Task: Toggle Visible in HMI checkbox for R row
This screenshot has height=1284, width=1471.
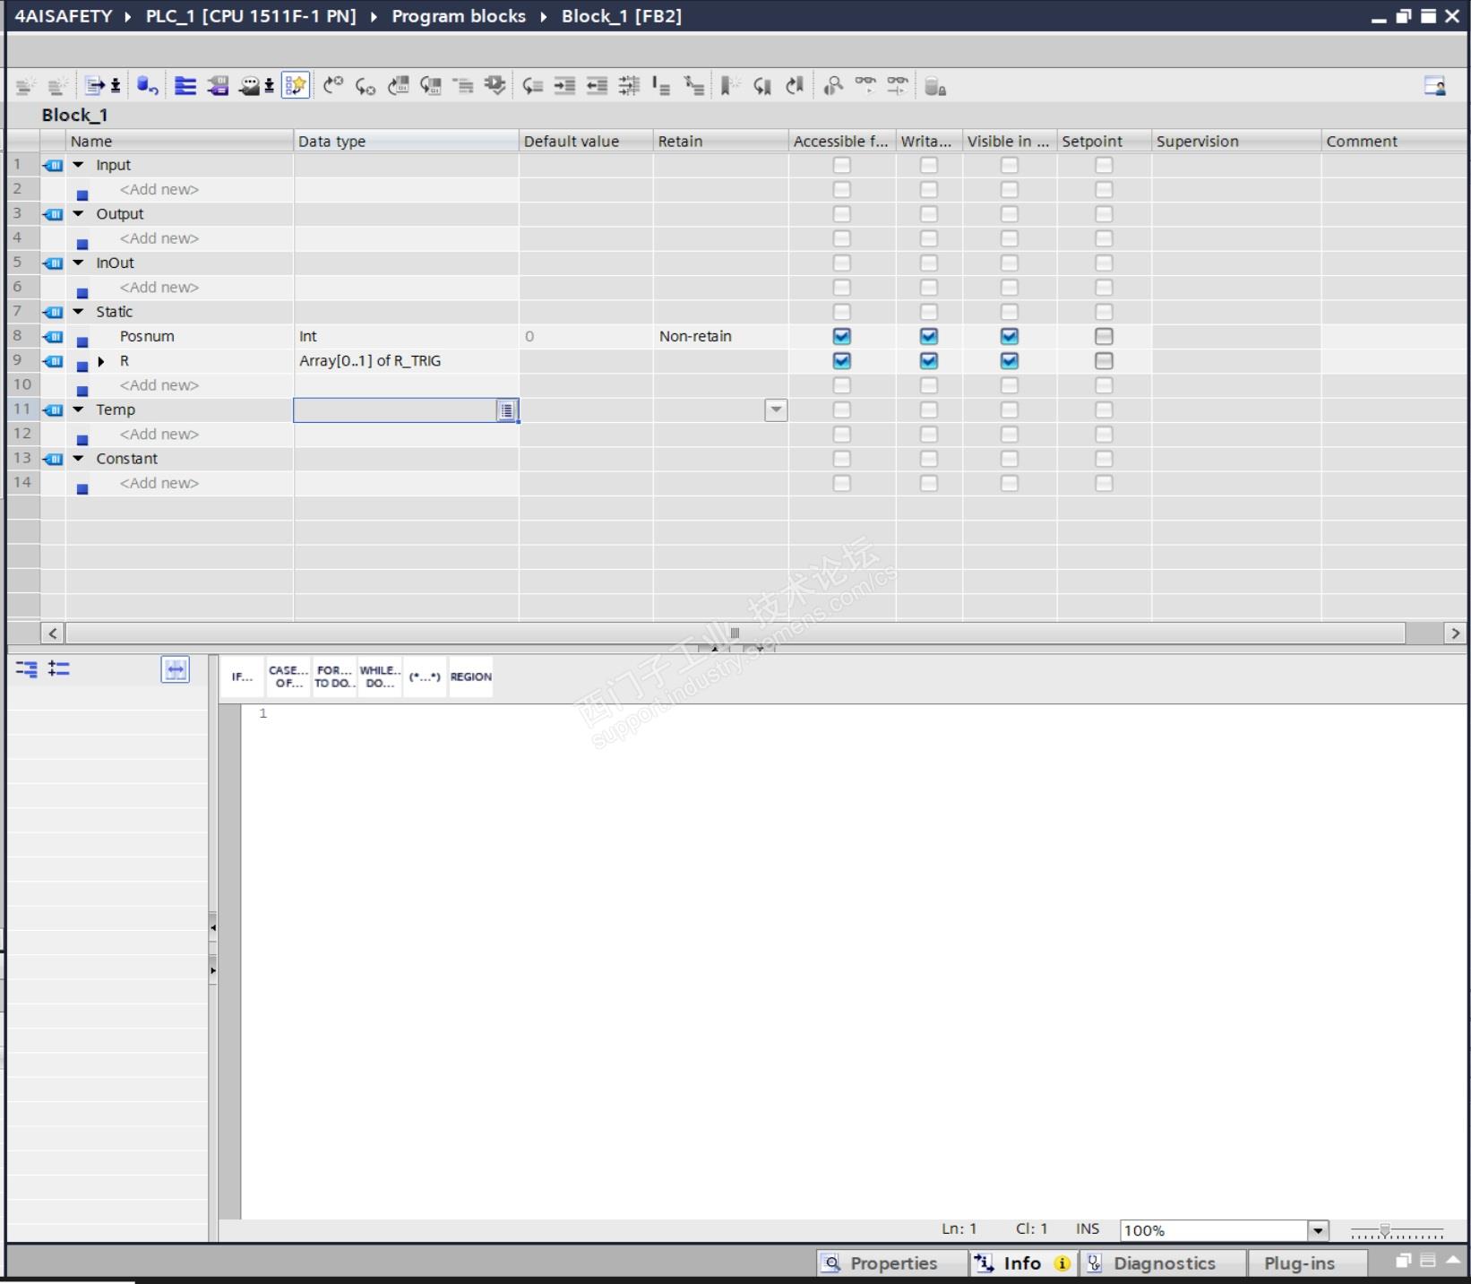Action: pyautogui.click(x=1010, y=361)
